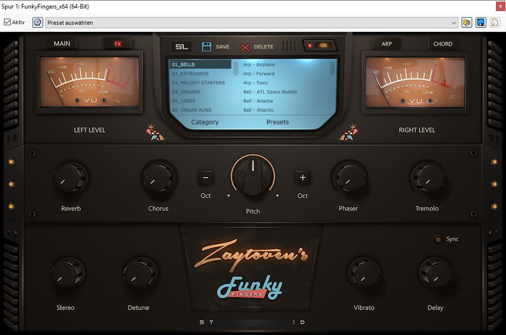The image size is (506, 335).
Task: Click the DELETE button label
Action: click(264, 47)
